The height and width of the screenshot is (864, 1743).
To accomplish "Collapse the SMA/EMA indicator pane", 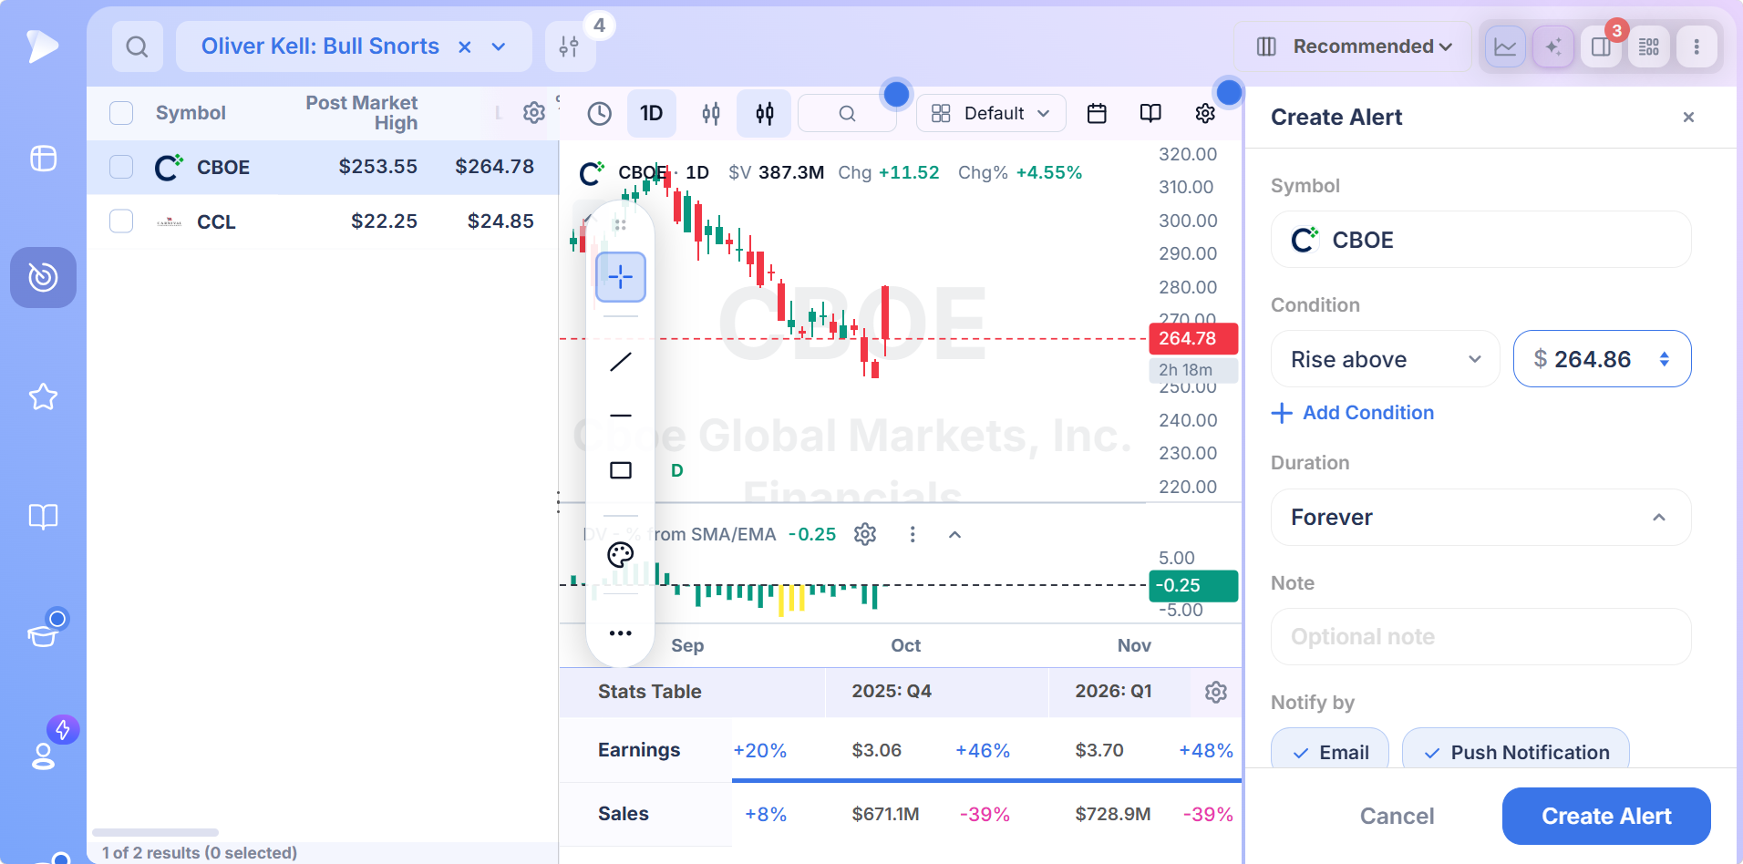I will click(x=954, y=535).
